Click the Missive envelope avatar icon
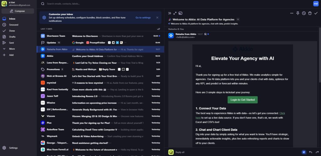The image size is (321, 156). point(43,103)
